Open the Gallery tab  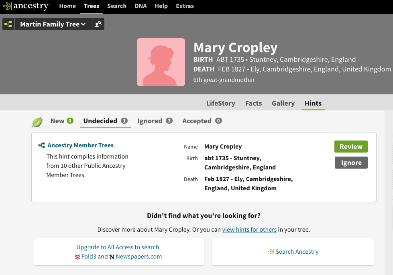click(283, 103)
